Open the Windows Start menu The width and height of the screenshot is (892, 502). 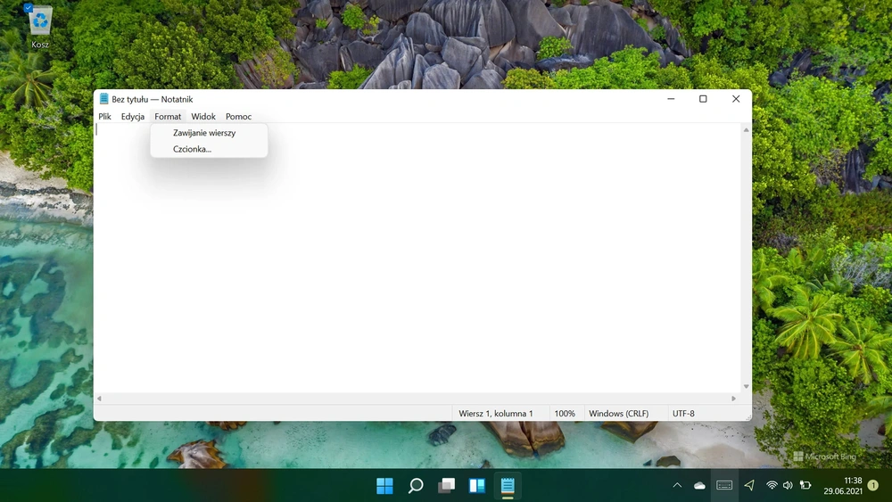[384, 486]
